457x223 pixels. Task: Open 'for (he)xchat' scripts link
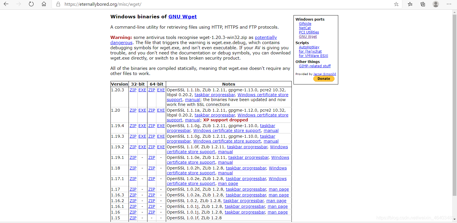tap(310, 52)
